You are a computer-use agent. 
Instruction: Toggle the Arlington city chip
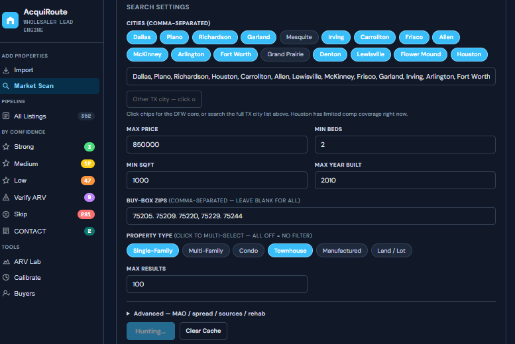(x=191, y=54)
